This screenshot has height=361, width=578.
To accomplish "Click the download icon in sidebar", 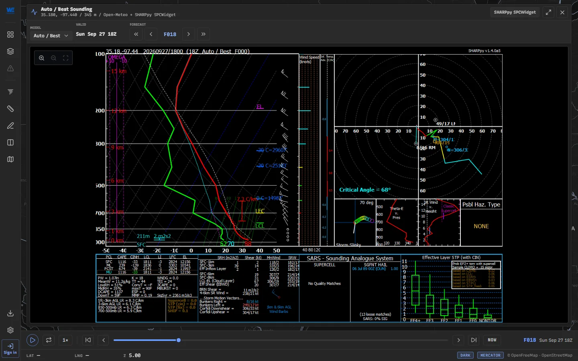I will 10,313.
